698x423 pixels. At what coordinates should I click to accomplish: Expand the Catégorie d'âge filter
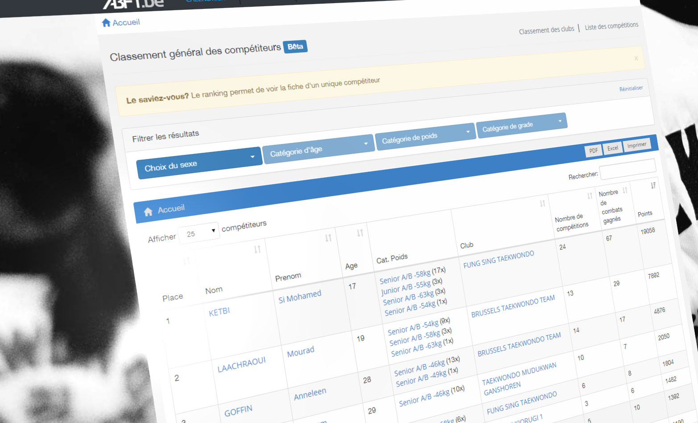point(318,149)
